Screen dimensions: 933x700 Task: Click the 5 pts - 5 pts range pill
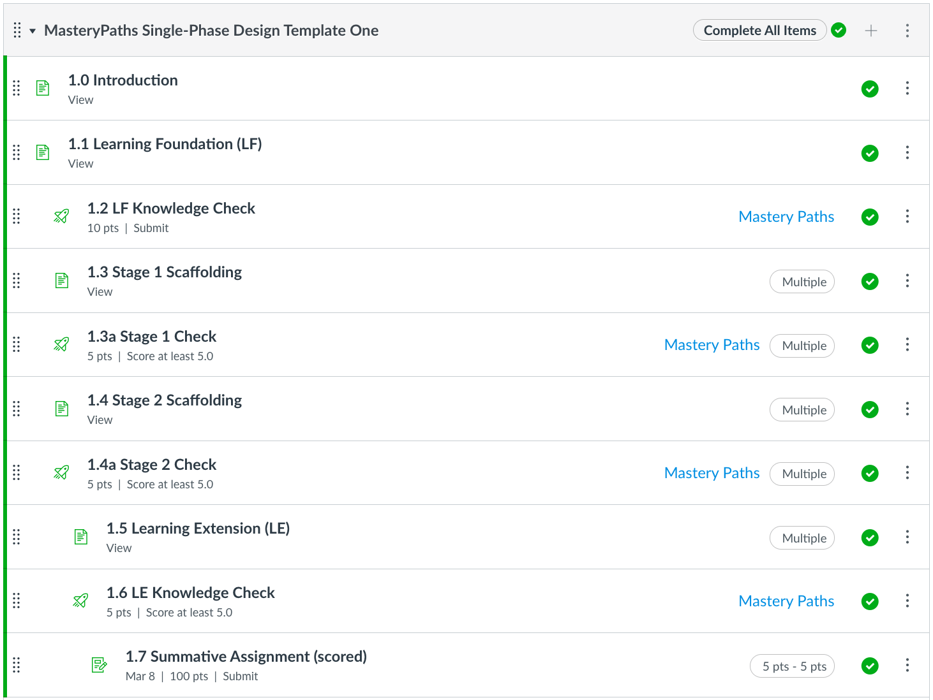tap(792, 666)
